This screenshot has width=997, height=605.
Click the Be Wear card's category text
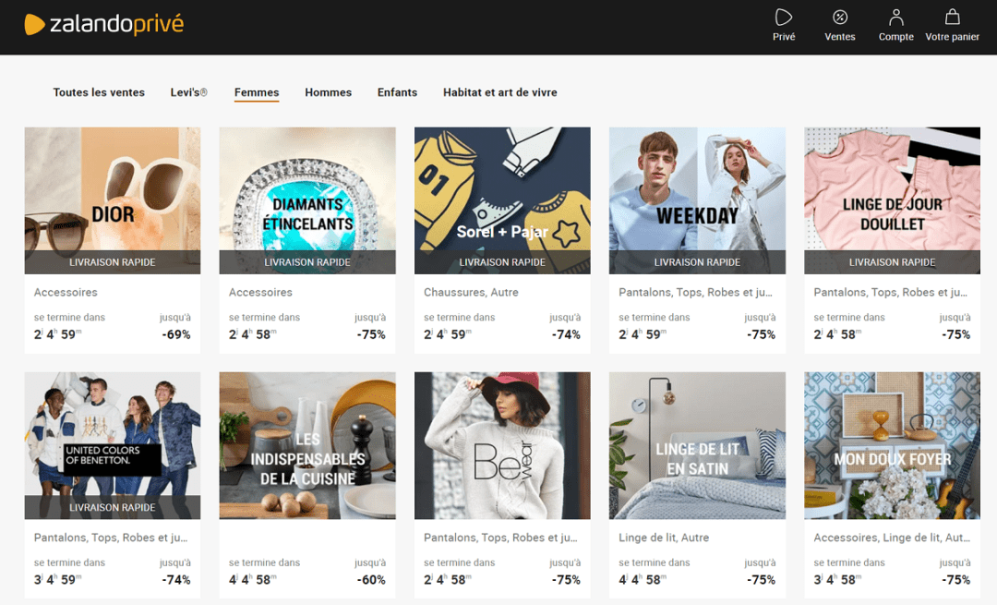(x=501, y=538)
